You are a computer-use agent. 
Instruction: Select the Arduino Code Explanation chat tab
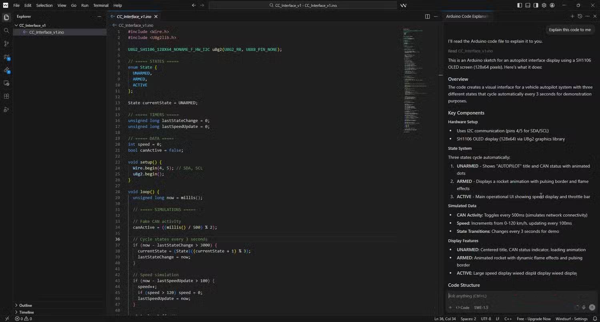[468, 16]
